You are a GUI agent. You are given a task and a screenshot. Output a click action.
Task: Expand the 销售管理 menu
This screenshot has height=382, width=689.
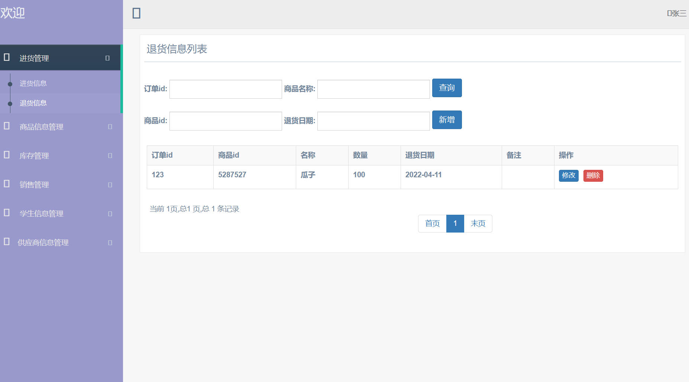point(34,184)
